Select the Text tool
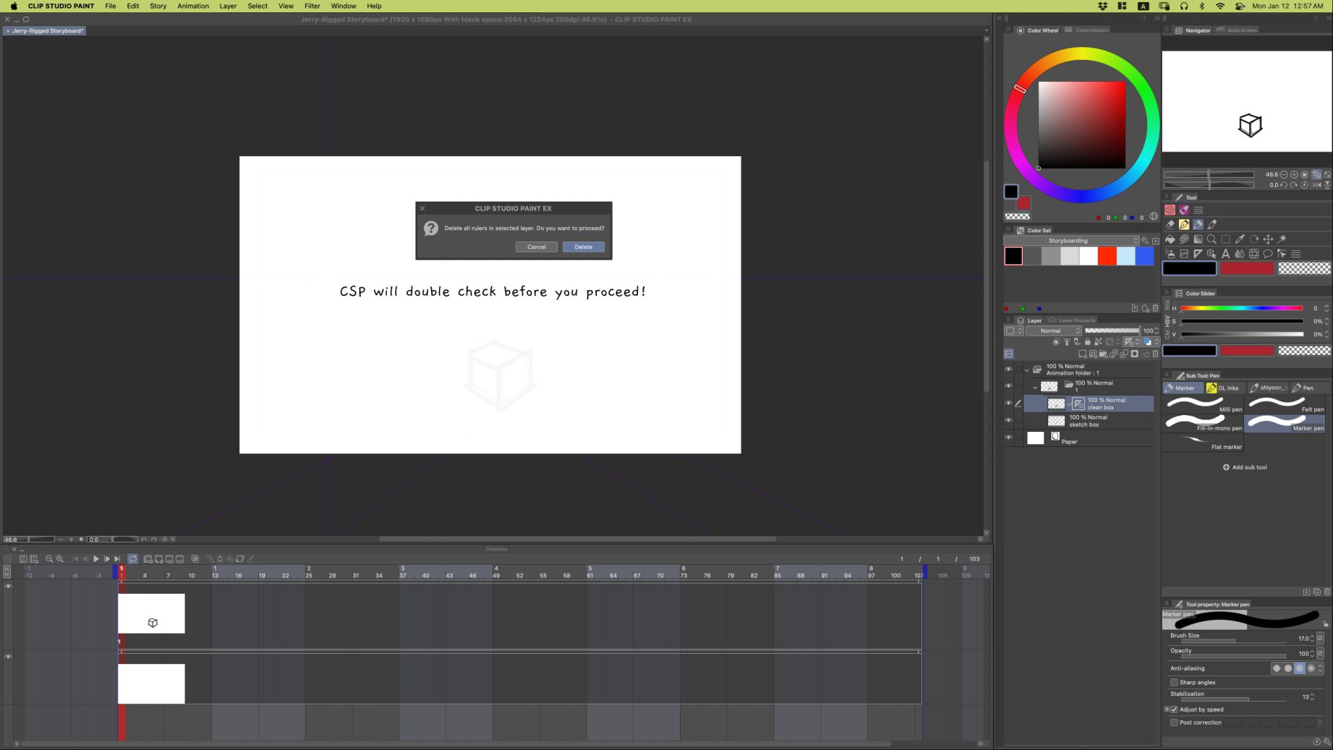The image size is (1333, 750). pos(1226,254)
